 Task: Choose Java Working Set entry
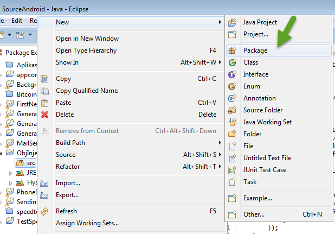coord(279,122)
